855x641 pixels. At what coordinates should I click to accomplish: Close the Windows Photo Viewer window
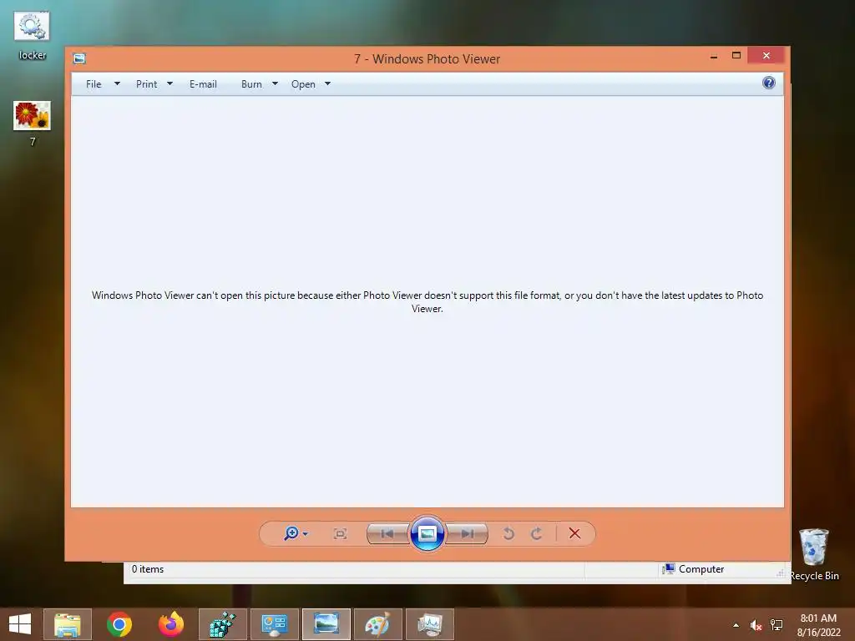[766, 56]
